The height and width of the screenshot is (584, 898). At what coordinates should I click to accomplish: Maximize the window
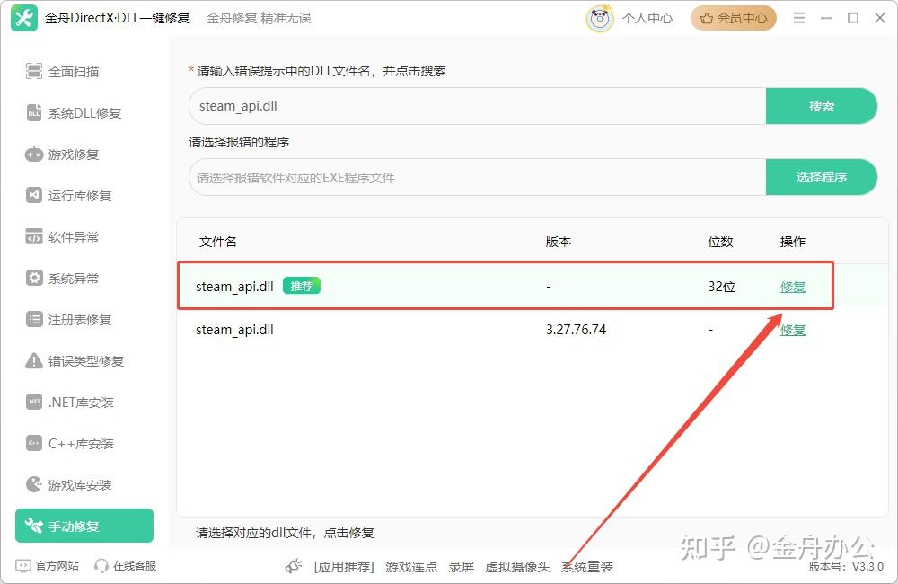853,18
